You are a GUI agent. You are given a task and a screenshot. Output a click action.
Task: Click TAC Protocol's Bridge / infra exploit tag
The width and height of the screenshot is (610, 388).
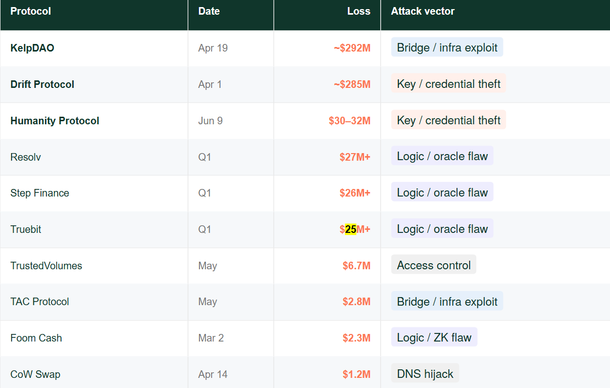click(x=447, y=302)
